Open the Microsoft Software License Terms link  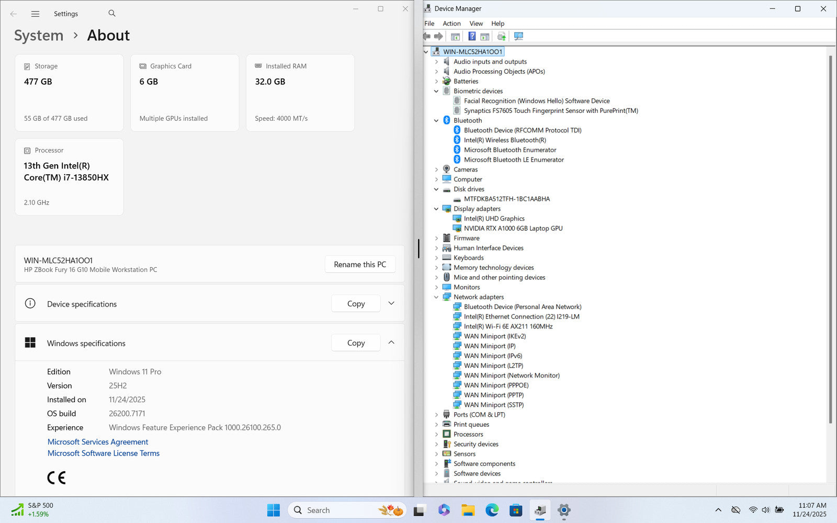[x=104, y=453]
